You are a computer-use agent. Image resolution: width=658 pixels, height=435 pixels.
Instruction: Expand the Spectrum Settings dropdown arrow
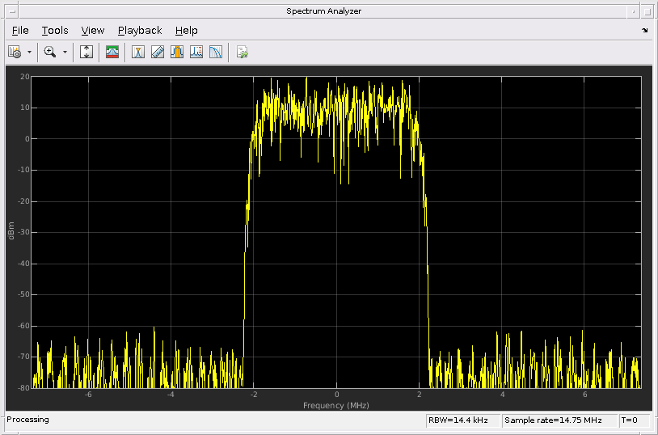(29, 52)
